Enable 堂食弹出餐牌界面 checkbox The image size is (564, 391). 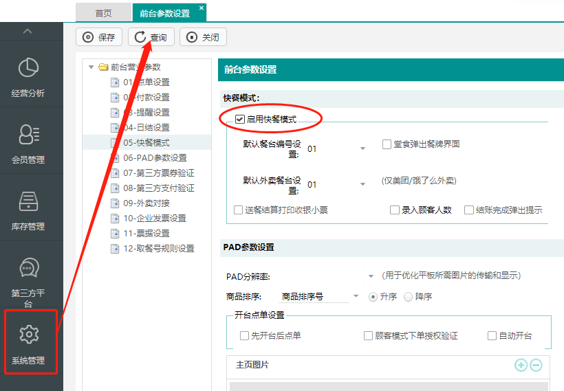tap(387, 144)
